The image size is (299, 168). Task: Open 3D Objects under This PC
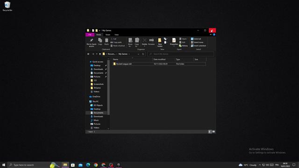point(97,105)
